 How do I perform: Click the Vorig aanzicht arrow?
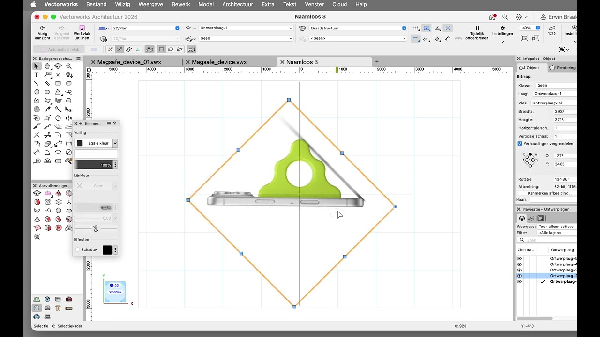[43, 28]
